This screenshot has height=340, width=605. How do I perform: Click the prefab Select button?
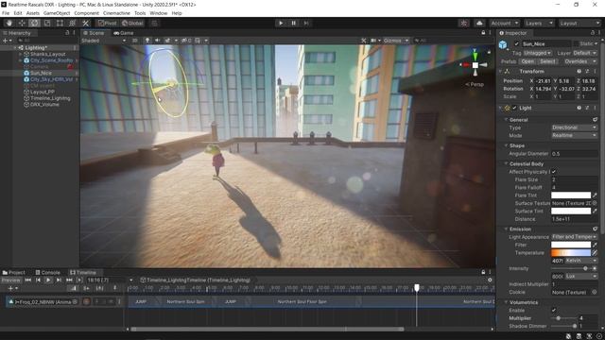point(547,61)
